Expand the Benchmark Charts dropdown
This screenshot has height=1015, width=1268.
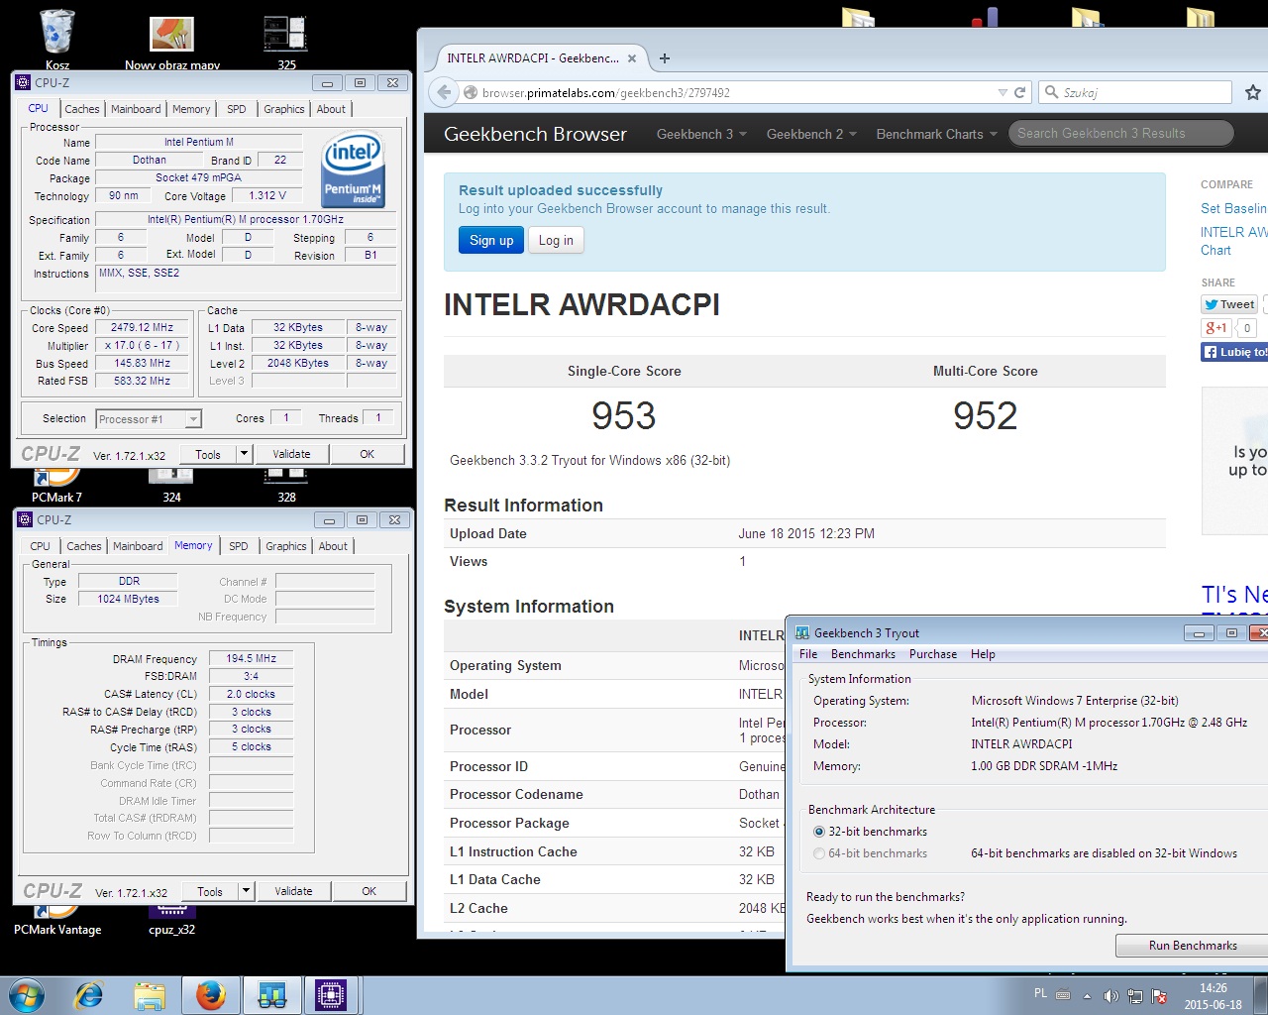tap(936, 134)
